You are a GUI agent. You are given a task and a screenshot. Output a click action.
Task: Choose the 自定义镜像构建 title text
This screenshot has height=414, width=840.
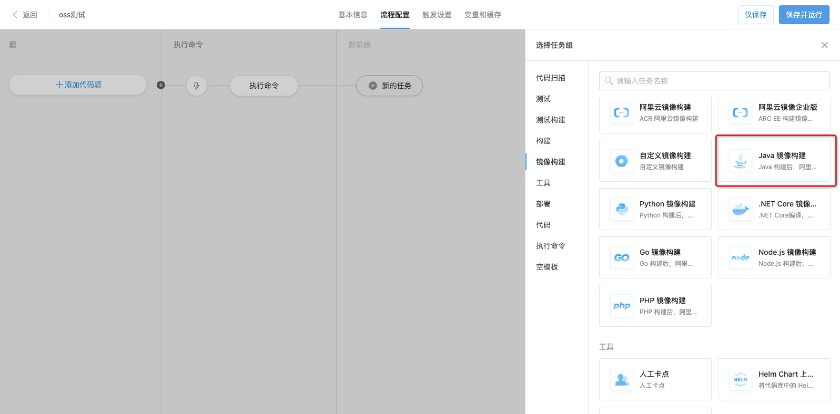point(665,156)
